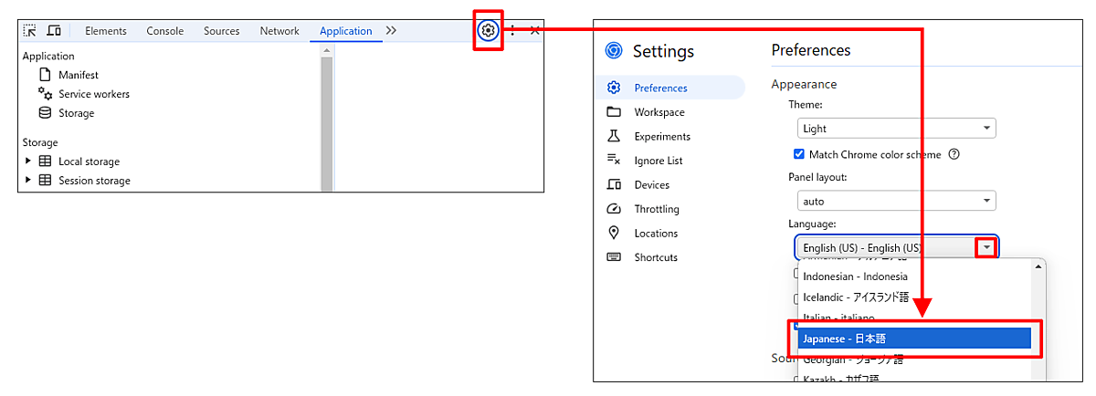The image size is (1096, 396).
Task: Open the Manifest item with page icon
Action: click(78, 75)
